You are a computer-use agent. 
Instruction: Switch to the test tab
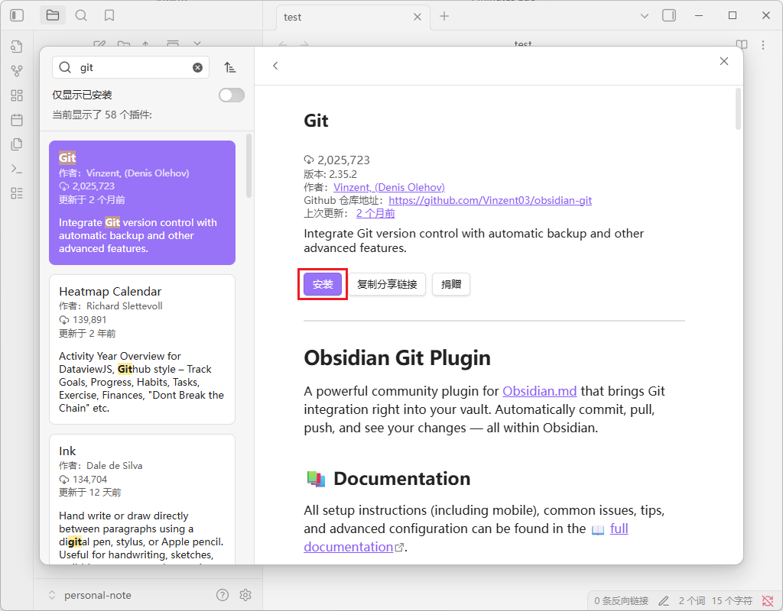tap(344, 17)
